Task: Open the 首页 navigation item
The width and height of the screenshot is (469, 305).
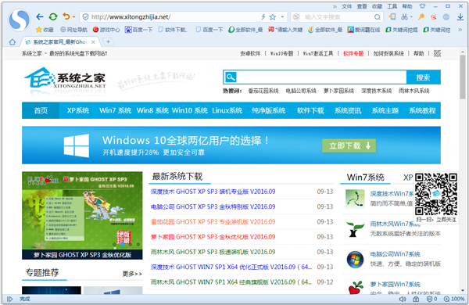Action: pos(41,110)
